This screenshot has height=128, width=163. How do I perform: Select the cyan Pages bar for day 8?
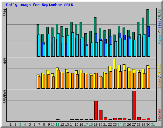pos(44,50)
